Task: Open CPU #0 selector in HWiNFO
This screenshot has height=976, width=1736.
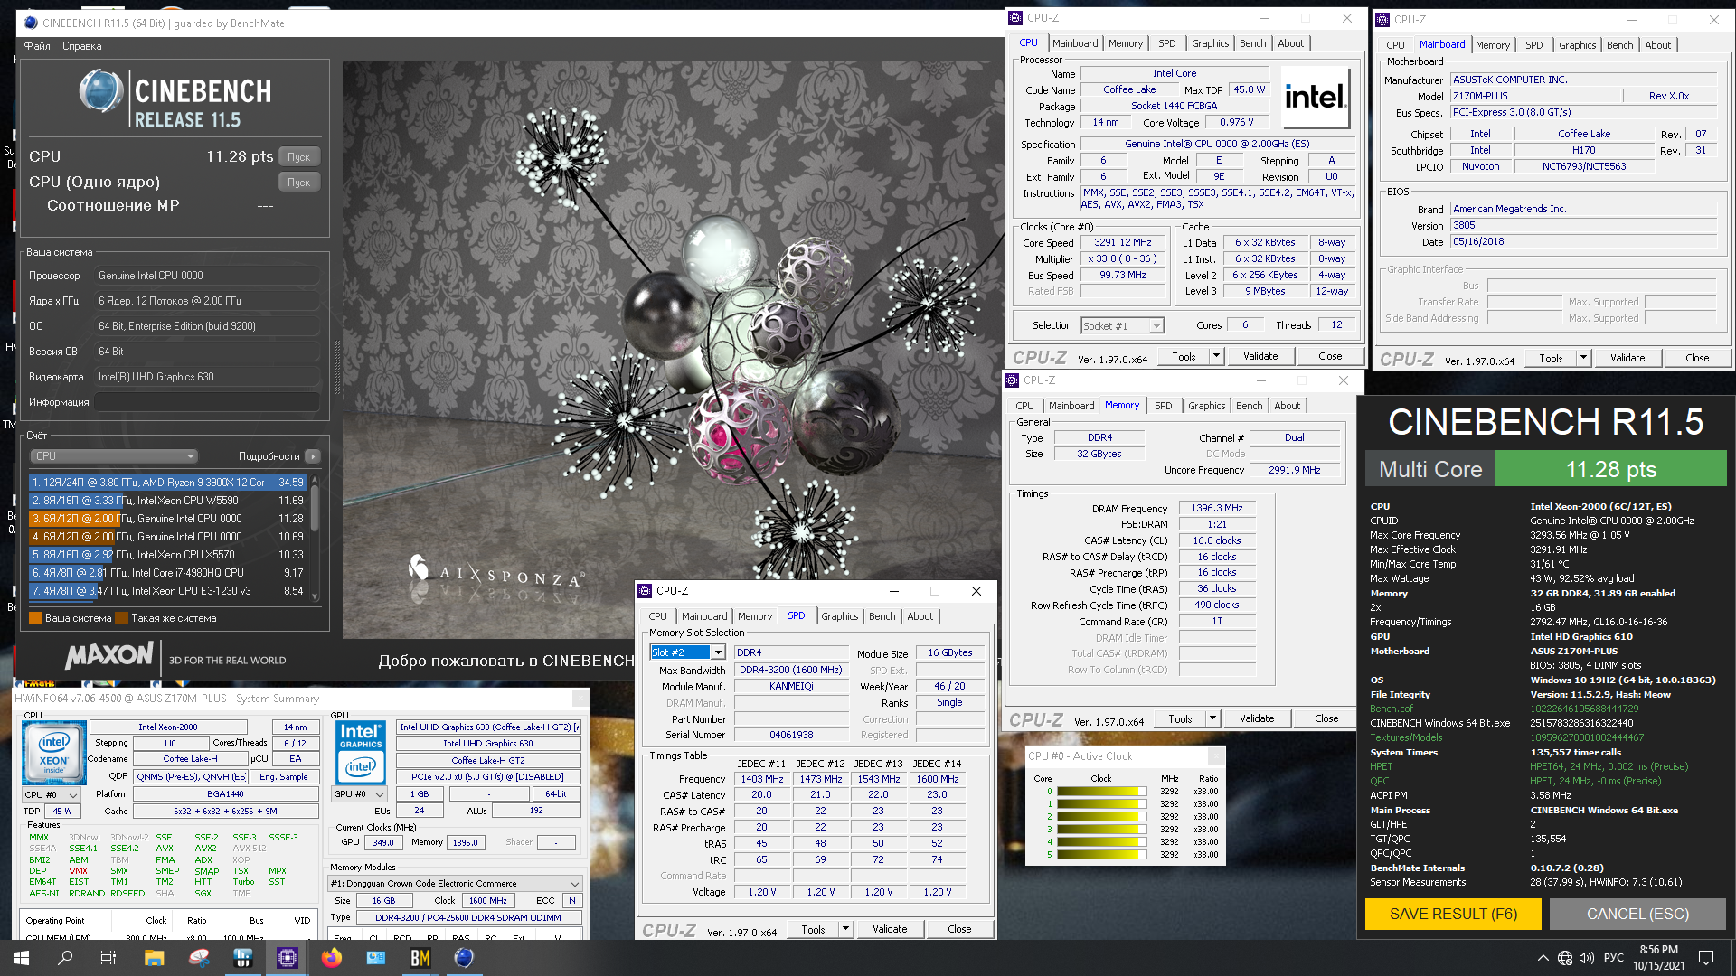Action: point(51,795)
